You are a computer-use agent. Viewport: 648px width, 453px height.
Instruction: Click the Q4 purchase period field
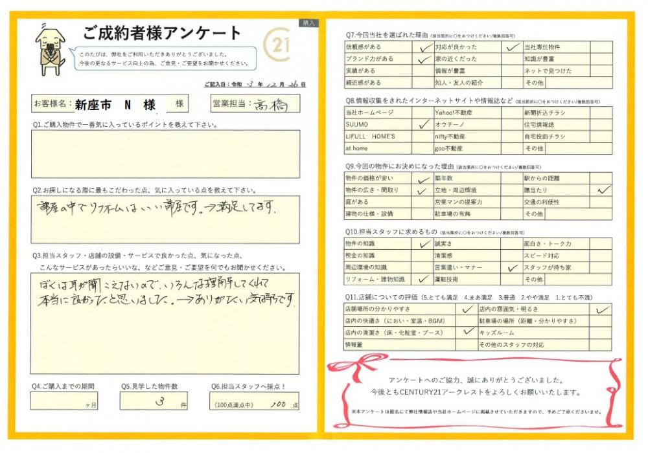(64, 401)
